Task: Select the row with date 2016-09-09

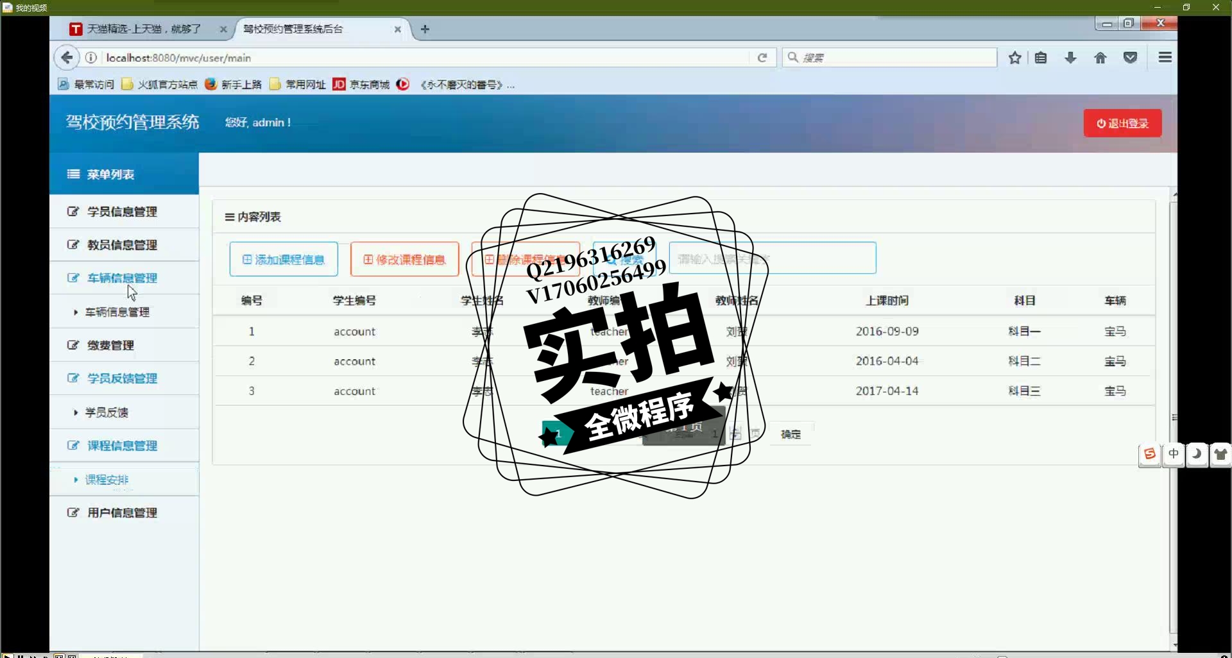Action: (683, 332)
